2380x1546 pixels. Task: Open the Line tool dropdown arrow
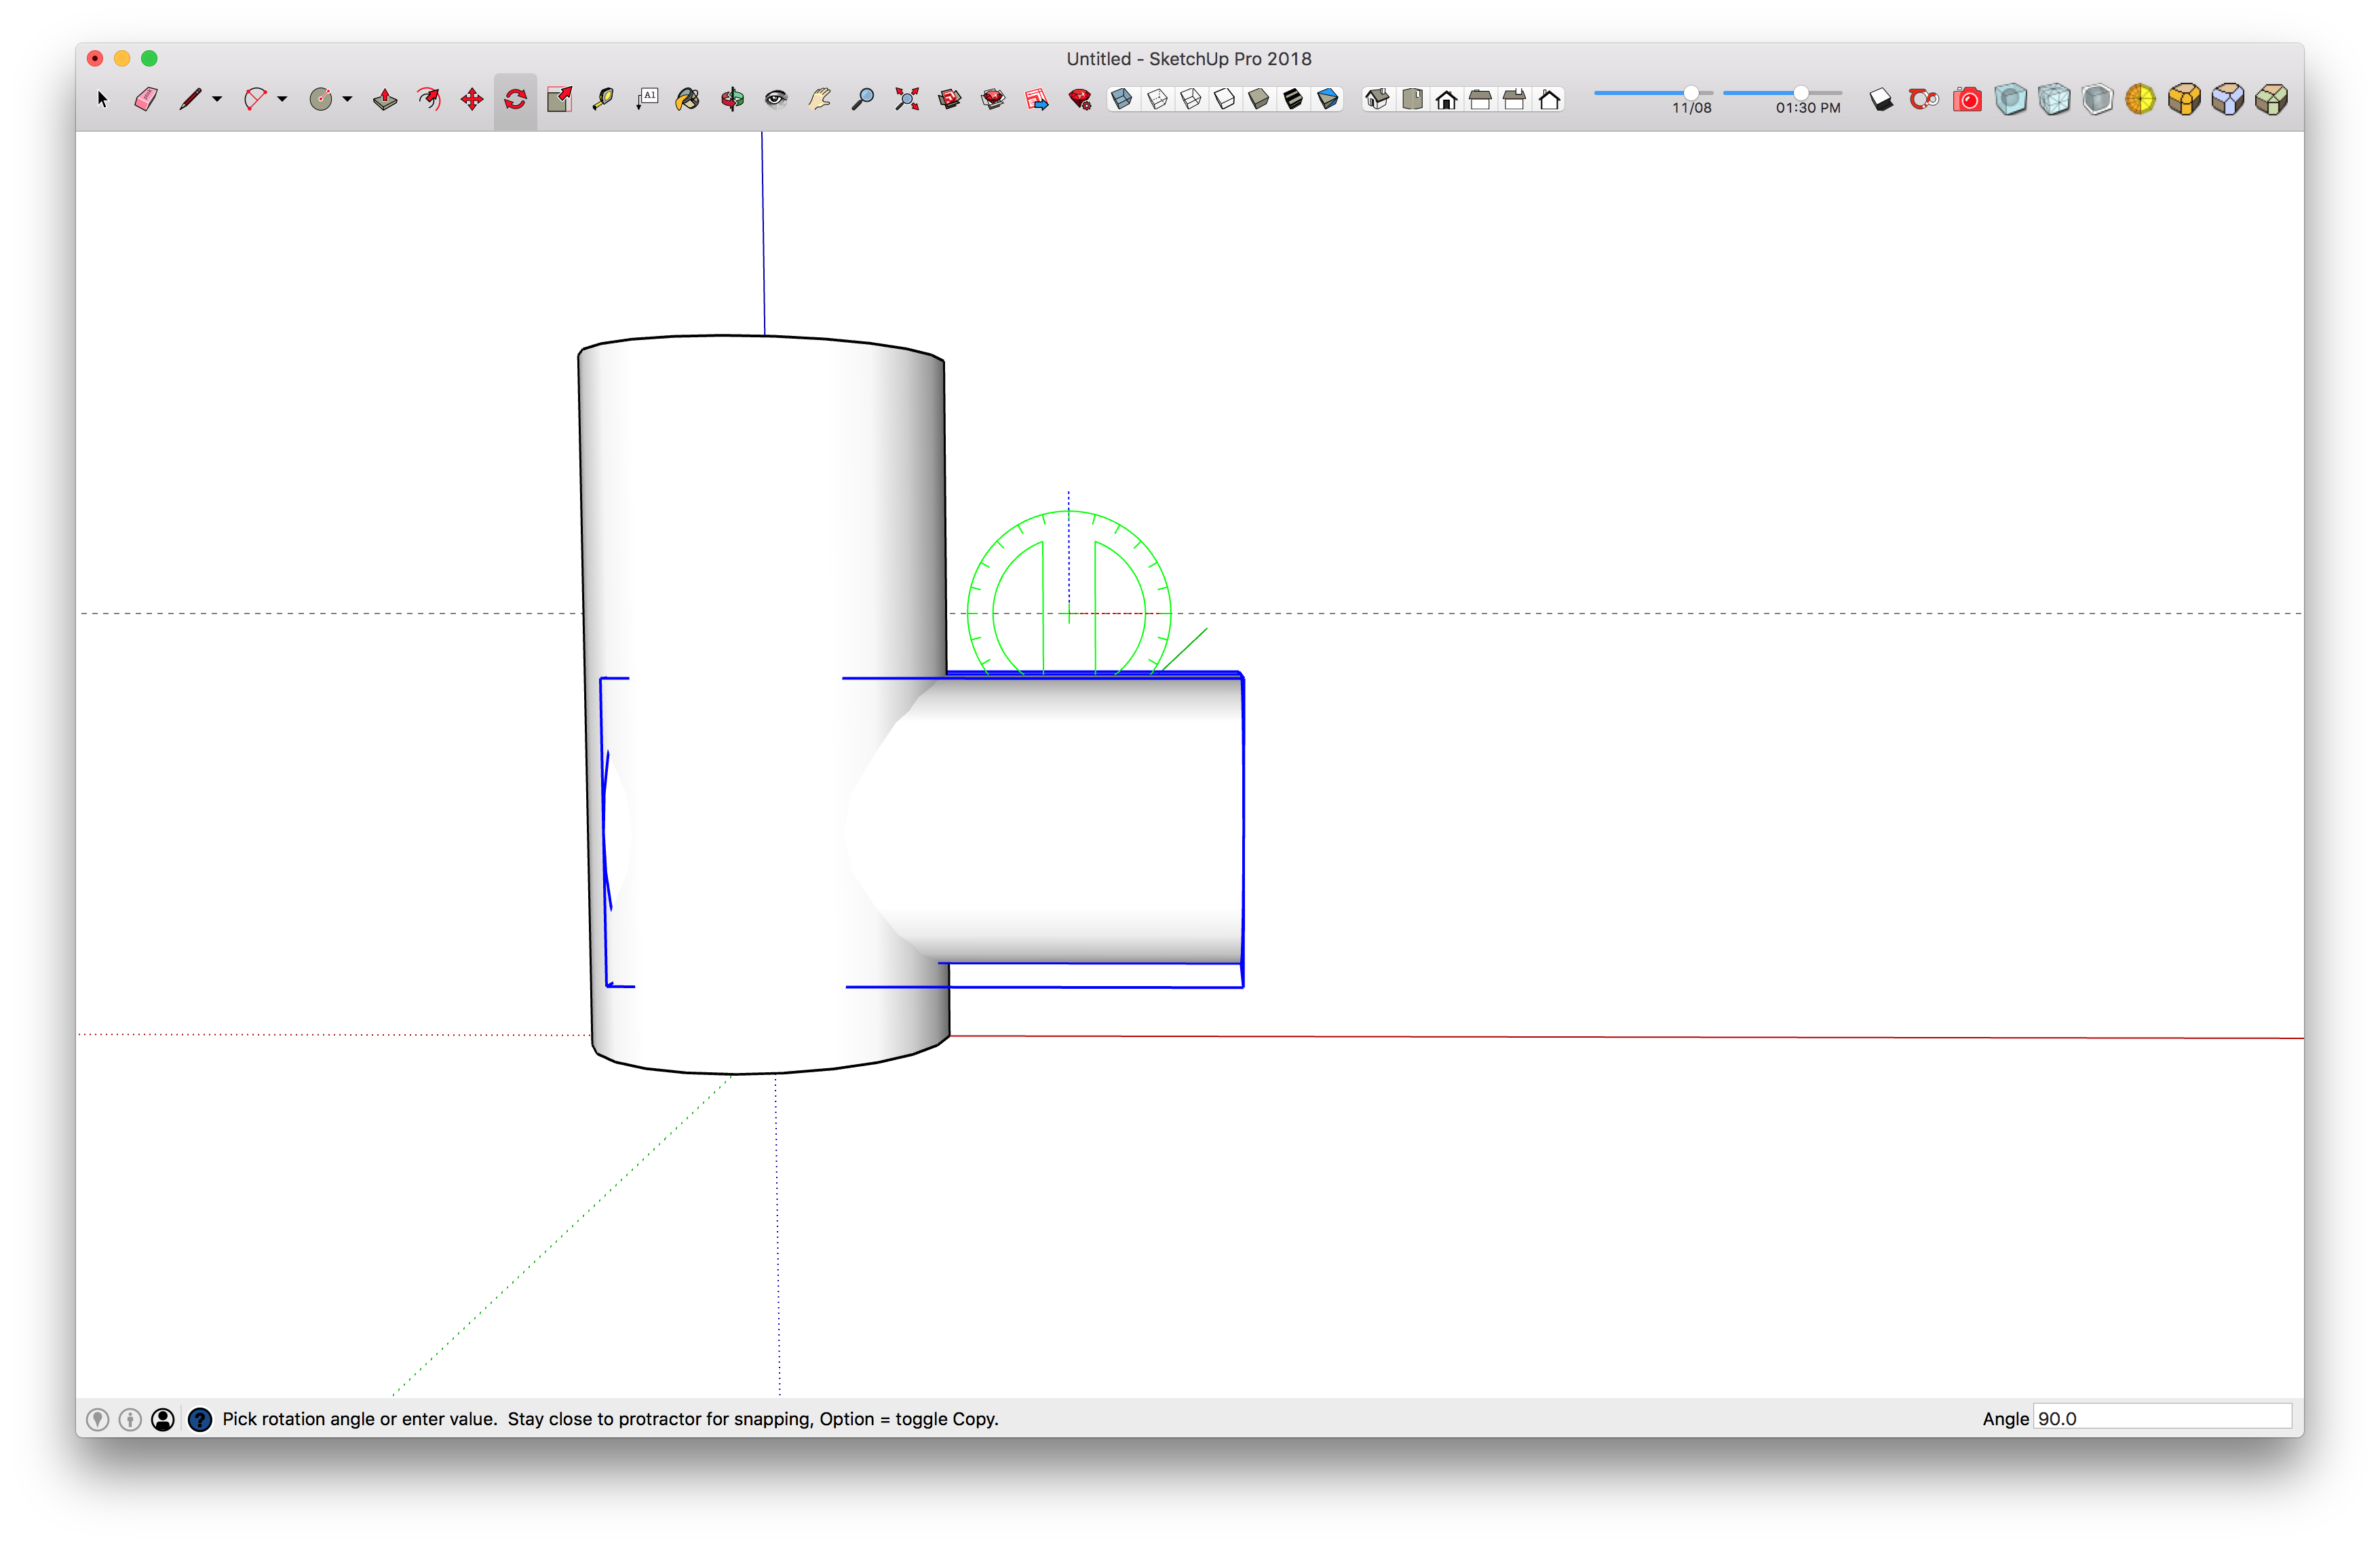click(217, 99)
